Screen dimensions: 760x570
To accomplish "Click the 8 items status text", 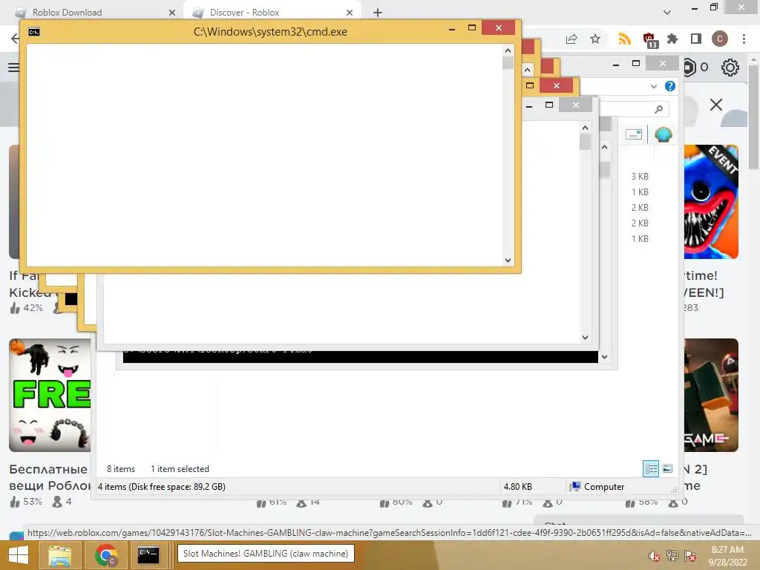I will tap(121, 469).
